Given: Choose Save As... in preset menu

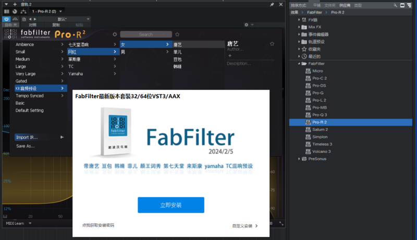Looking at the screenshot, I should point(25,146).
